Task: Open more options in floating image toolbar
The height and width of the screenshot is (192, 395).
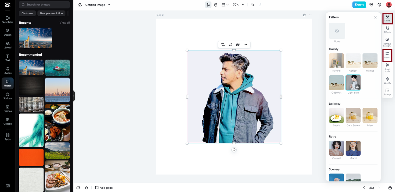Action: [x=245, y=44]
